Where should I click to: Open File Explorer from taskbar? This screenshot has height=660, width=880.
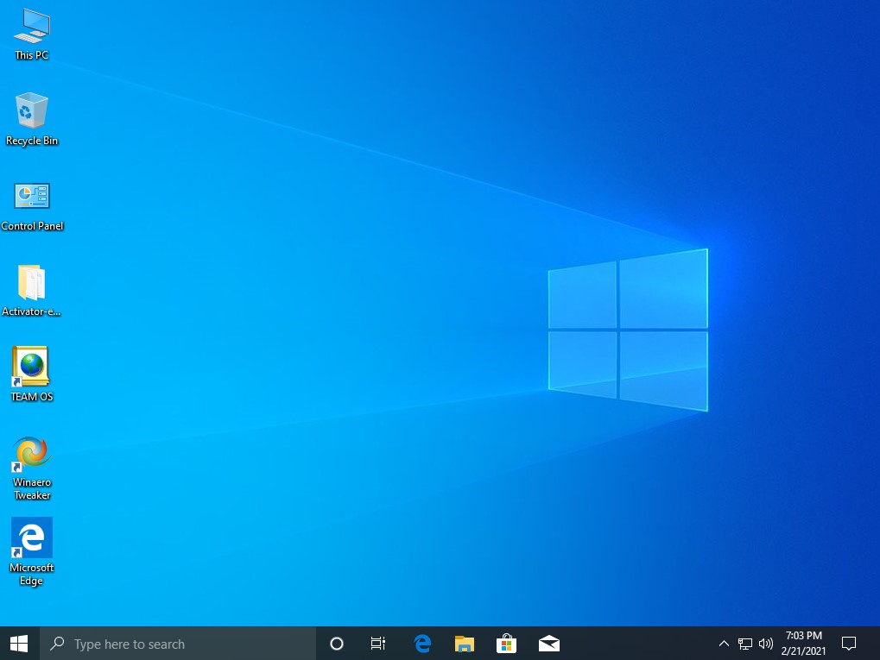[464, 644]
